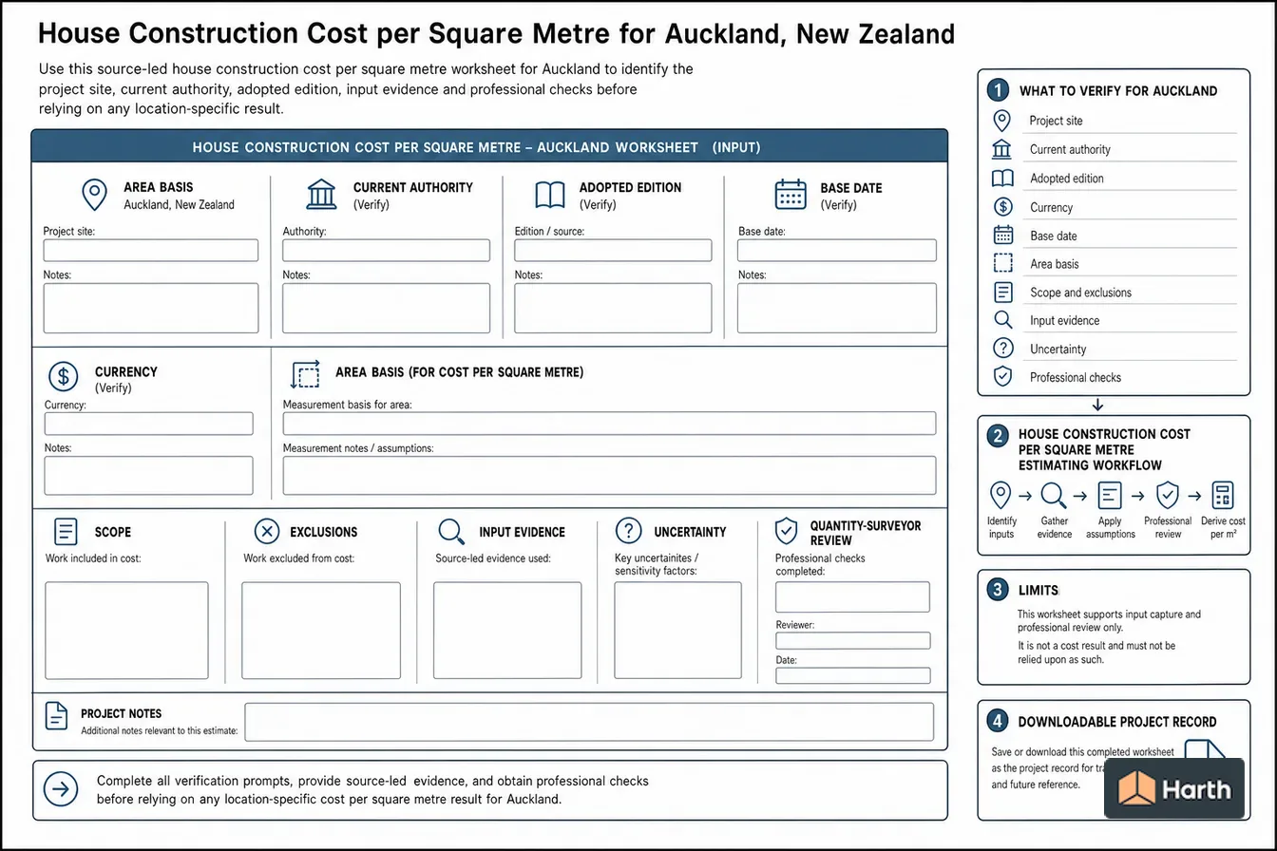
Task: Click the Gather evidence workflow icon
Action: pos(1054,495)
